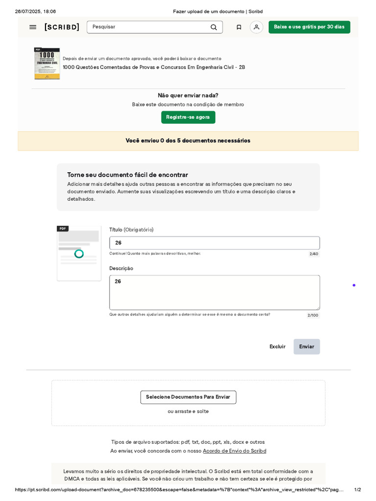This screenshot has width=376, height=501.
Task: Open the Acordo de Envio do Scribd link
Action: (235, 451)
